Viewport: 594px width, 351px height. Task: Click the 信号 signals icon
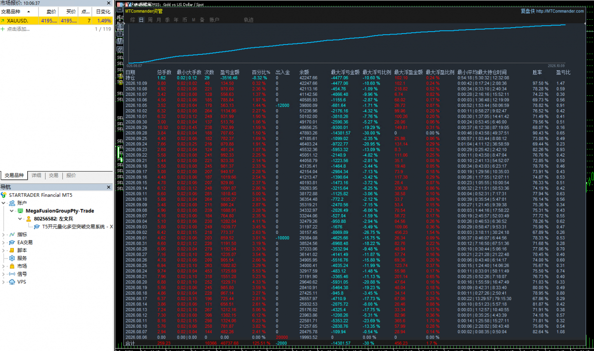coord(12,274)
